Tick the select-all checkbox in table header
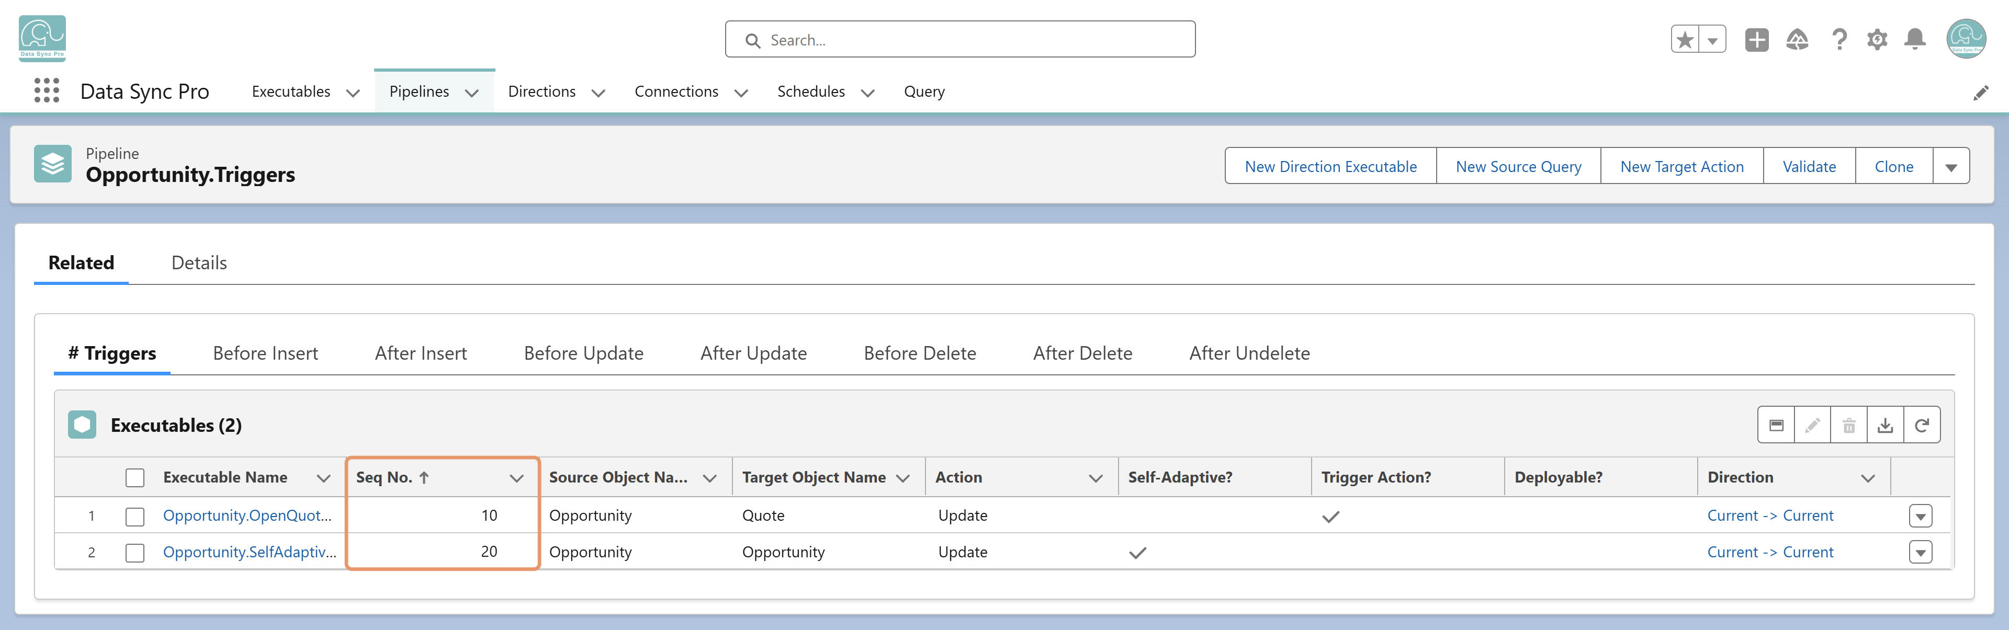The height and width of the screenshot is (630, 2009). pos(135,477)
